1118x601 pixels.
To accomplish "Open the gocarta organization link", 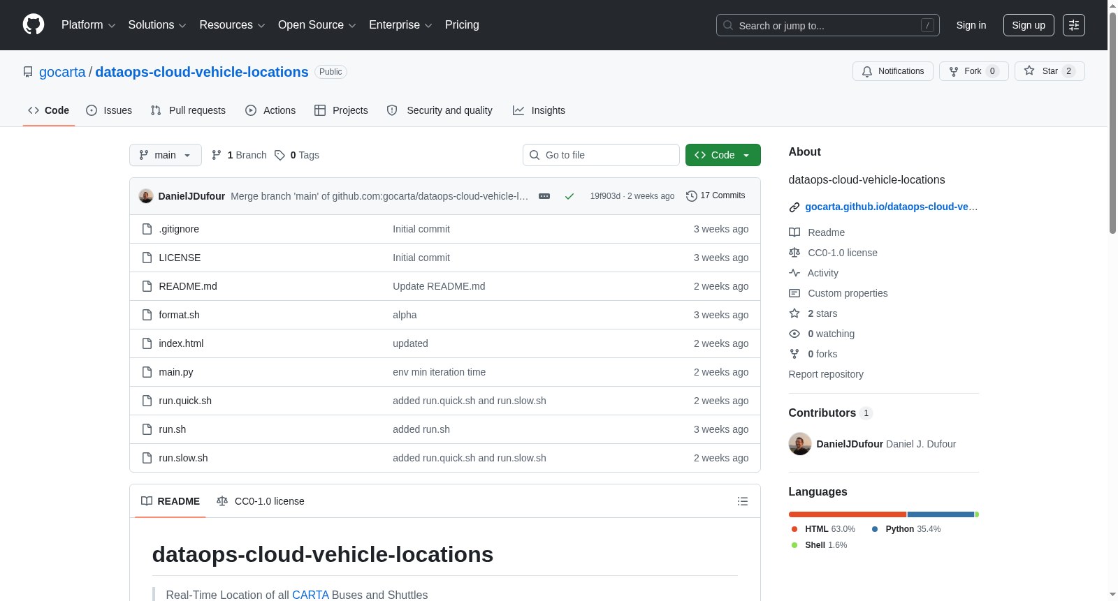I will [62, 72].
